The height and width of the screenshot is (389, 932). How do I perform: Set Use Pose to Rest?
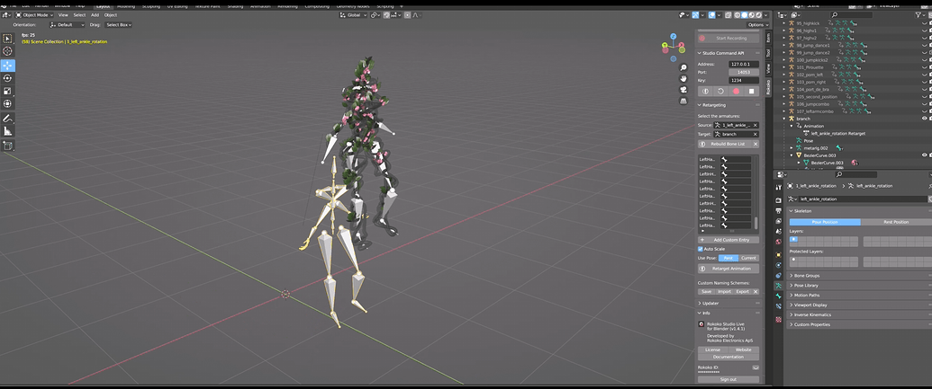click(x=728, y=258)
